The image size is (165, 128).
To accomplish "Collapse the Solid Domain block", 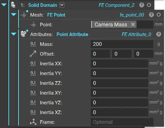I will point(4,5).
